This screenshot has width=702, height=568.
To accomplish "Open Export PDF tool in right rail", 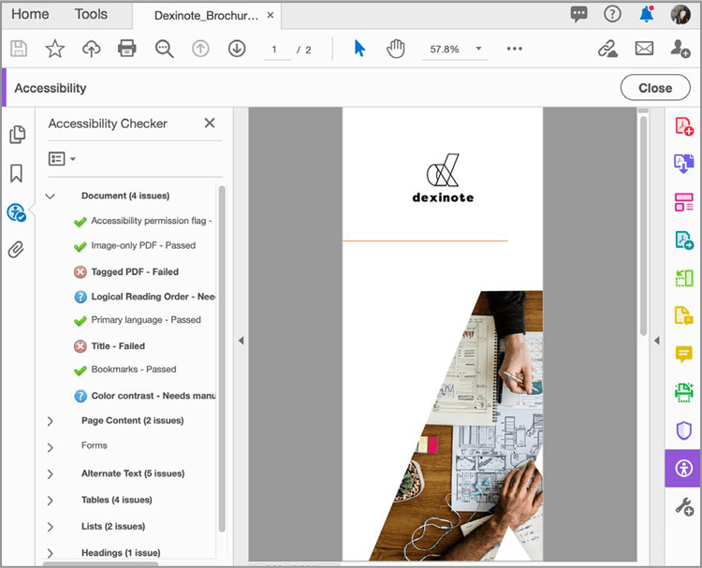I will tap(684, 164).
